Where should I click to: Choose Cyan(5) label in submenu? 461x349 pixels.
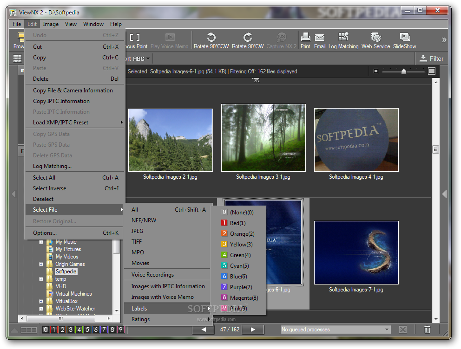pyautogui.click(x=238, y=265)
